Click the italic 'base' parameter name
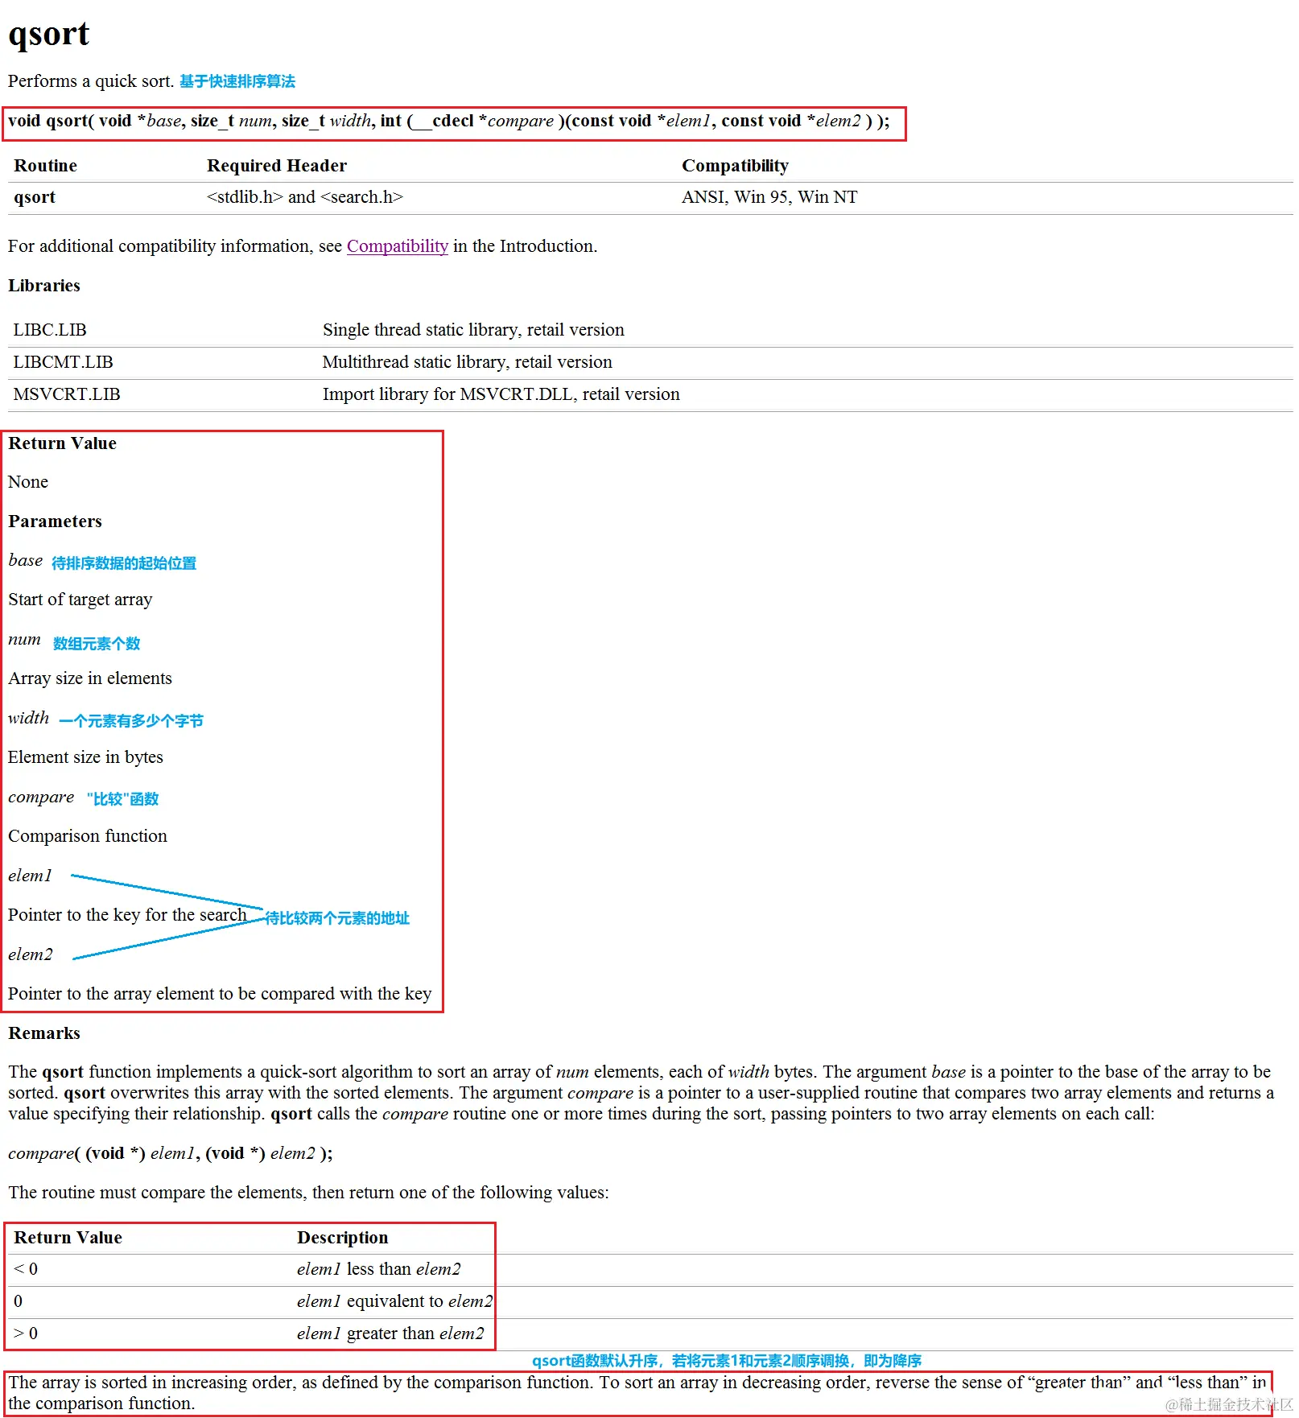1299x1418 pixels. pos(26,561)
